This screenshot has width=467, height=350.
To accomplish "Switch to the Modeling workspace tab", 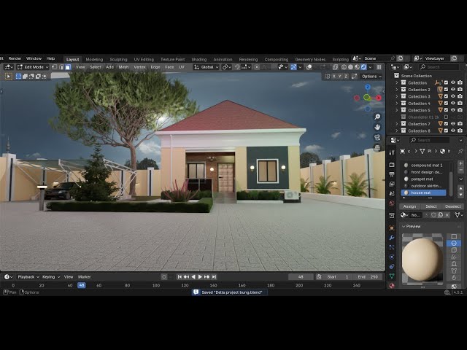I will pyautogui.click(x=94, y=60).
